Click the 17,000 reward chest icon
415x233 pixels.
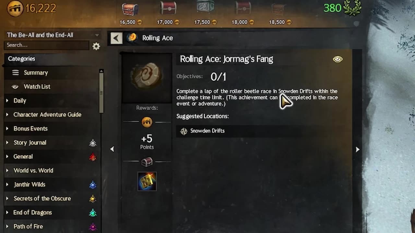pyautogui.click(x=168, y=9)
